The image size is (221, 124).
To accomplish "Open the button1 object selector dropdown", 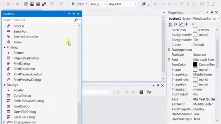I will click(218, 19).
